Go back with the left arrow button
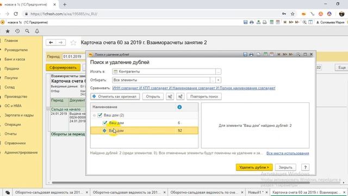348x196 pixels. pyautogui.click(x=51, y=42)
